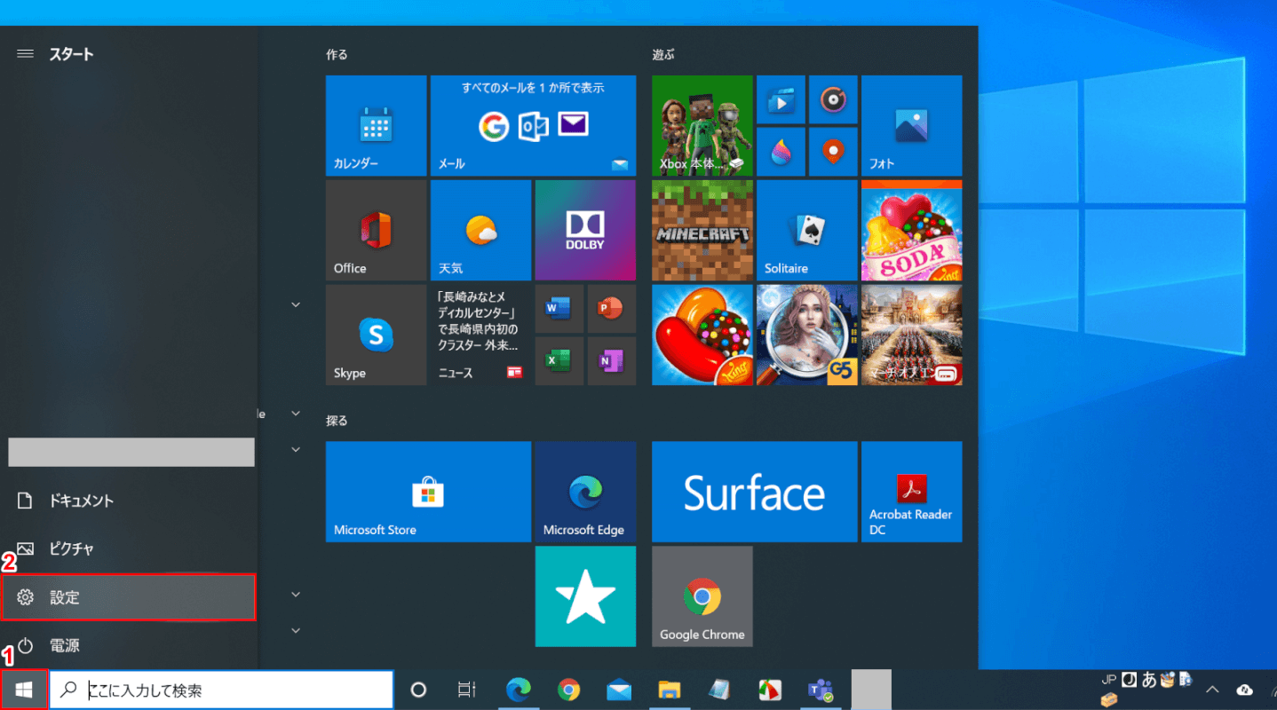This screenshot has width=1277, height=710.
Task: Focus the ここに入力して検索 search box
Action: [x=221, y=690]
